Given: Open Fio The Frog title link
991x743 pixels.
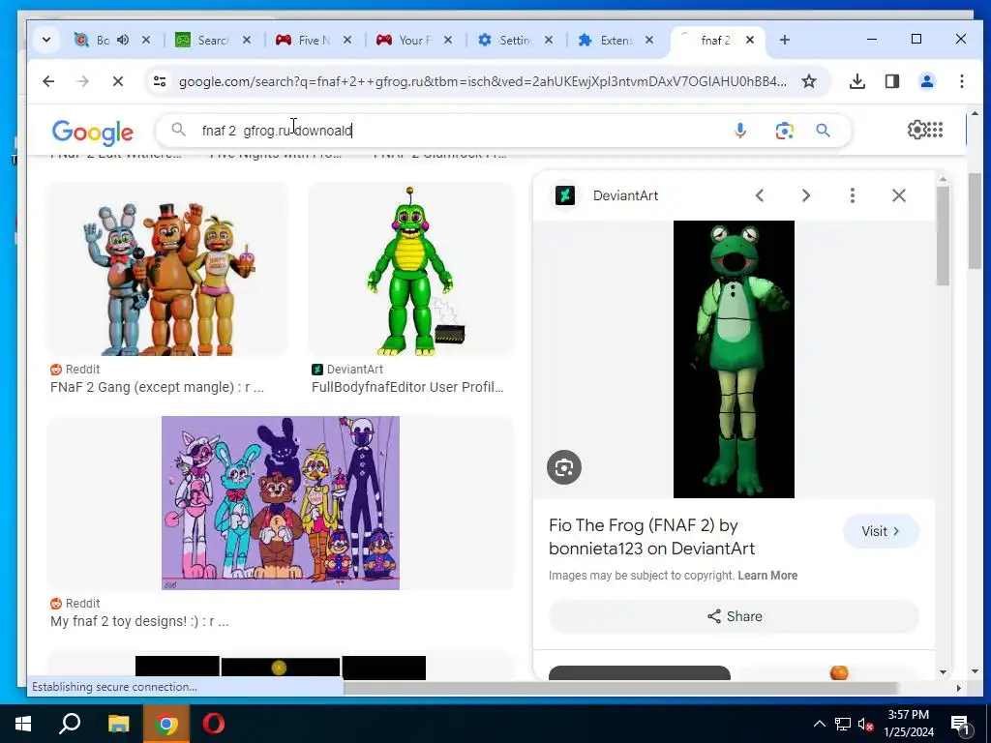Looking at the screenshot, I should pyautogui.click(x=651, y=537).
